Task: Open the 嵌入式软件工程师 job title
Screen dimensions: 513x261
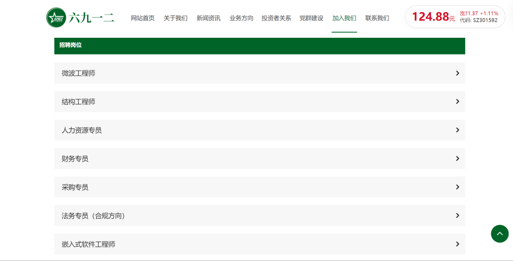Action: [88, 244]
